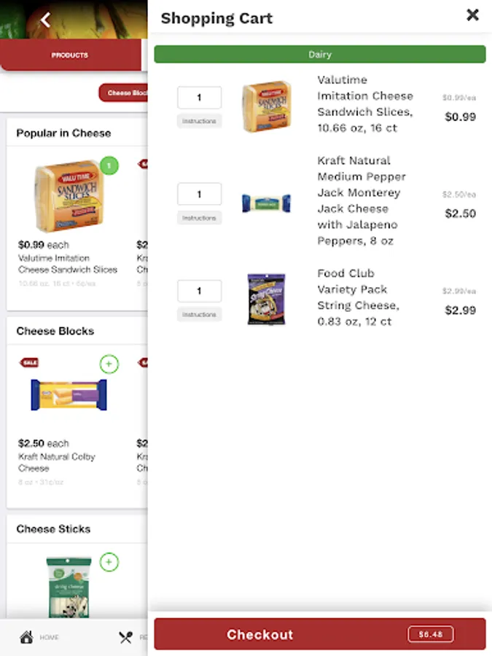Open the Kraft Pepper Jack cart product image
The height and width of the screenshot is (656, 492).
267,203
